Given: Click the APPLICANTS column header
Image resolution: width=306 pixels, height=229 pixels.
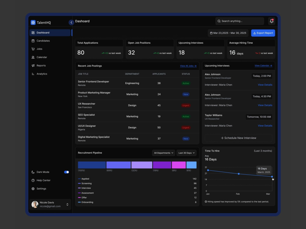Looking at the screenshot, I should tap(159, 74).
